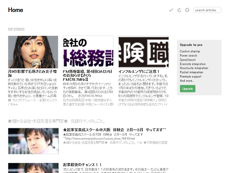The image size is (229, 173).
Task: Click Hootsuite integration feature text
Action: click(194, 68)
